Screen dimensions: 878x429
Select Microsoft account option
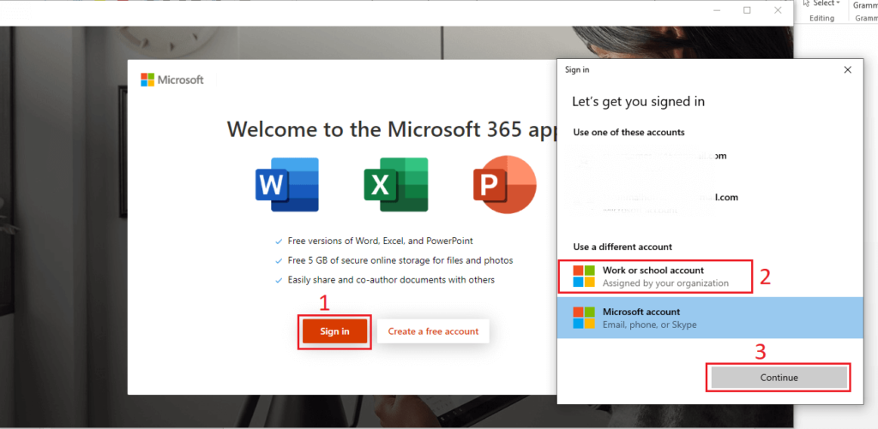710,318
